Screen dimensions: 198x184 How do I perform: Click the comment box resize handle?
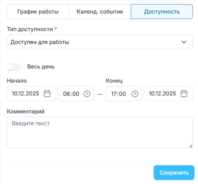point(190,146)
